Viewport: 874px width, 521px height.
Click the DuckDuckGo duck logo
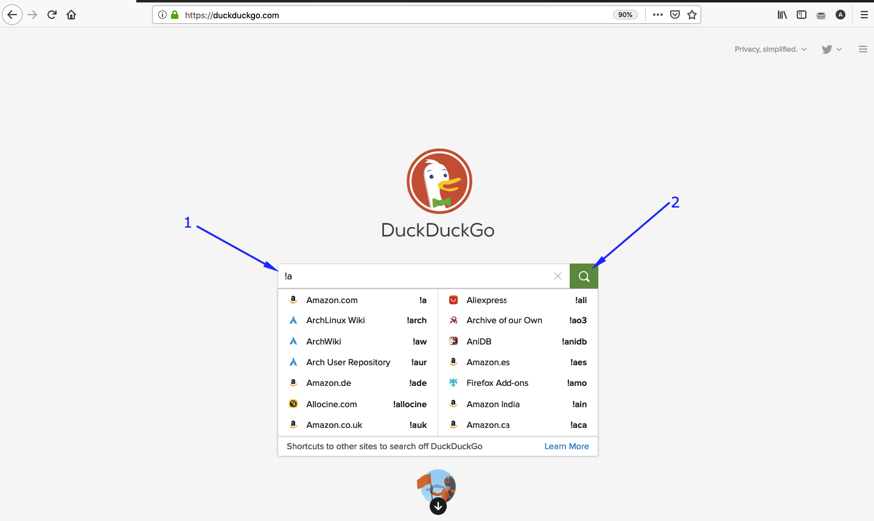coord(439,181)
